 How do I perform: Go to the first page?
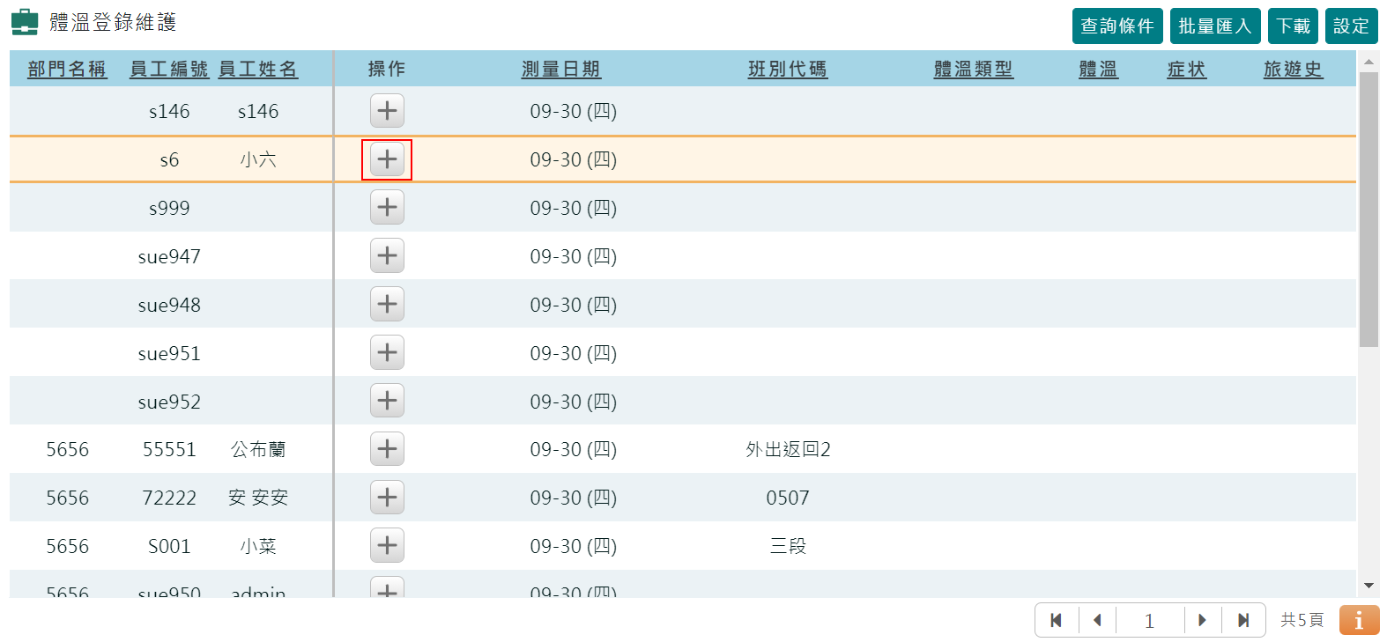coord(1057,620)
